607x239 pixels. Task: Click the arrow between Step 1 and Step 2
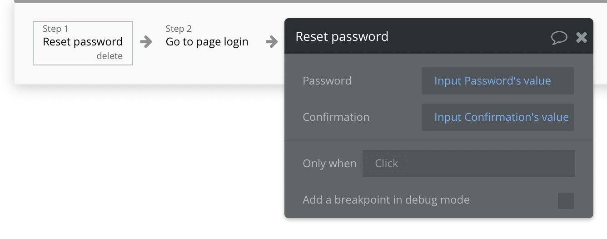[146, 42]
